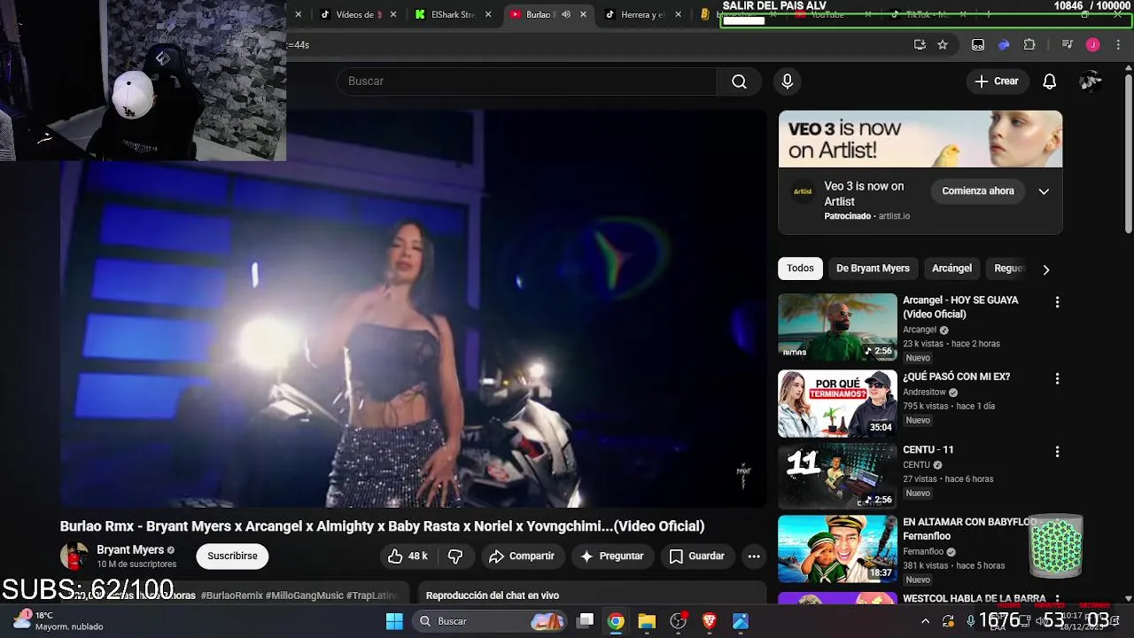Screen dimensions: 1134x638
Task: Open Chrome extensions puzzle icon
Action: [x=1029, y=44]
